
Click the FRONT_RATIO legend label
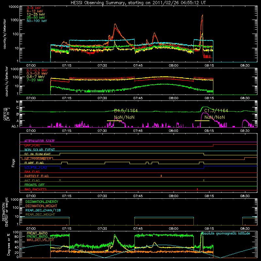coord(37,233)
